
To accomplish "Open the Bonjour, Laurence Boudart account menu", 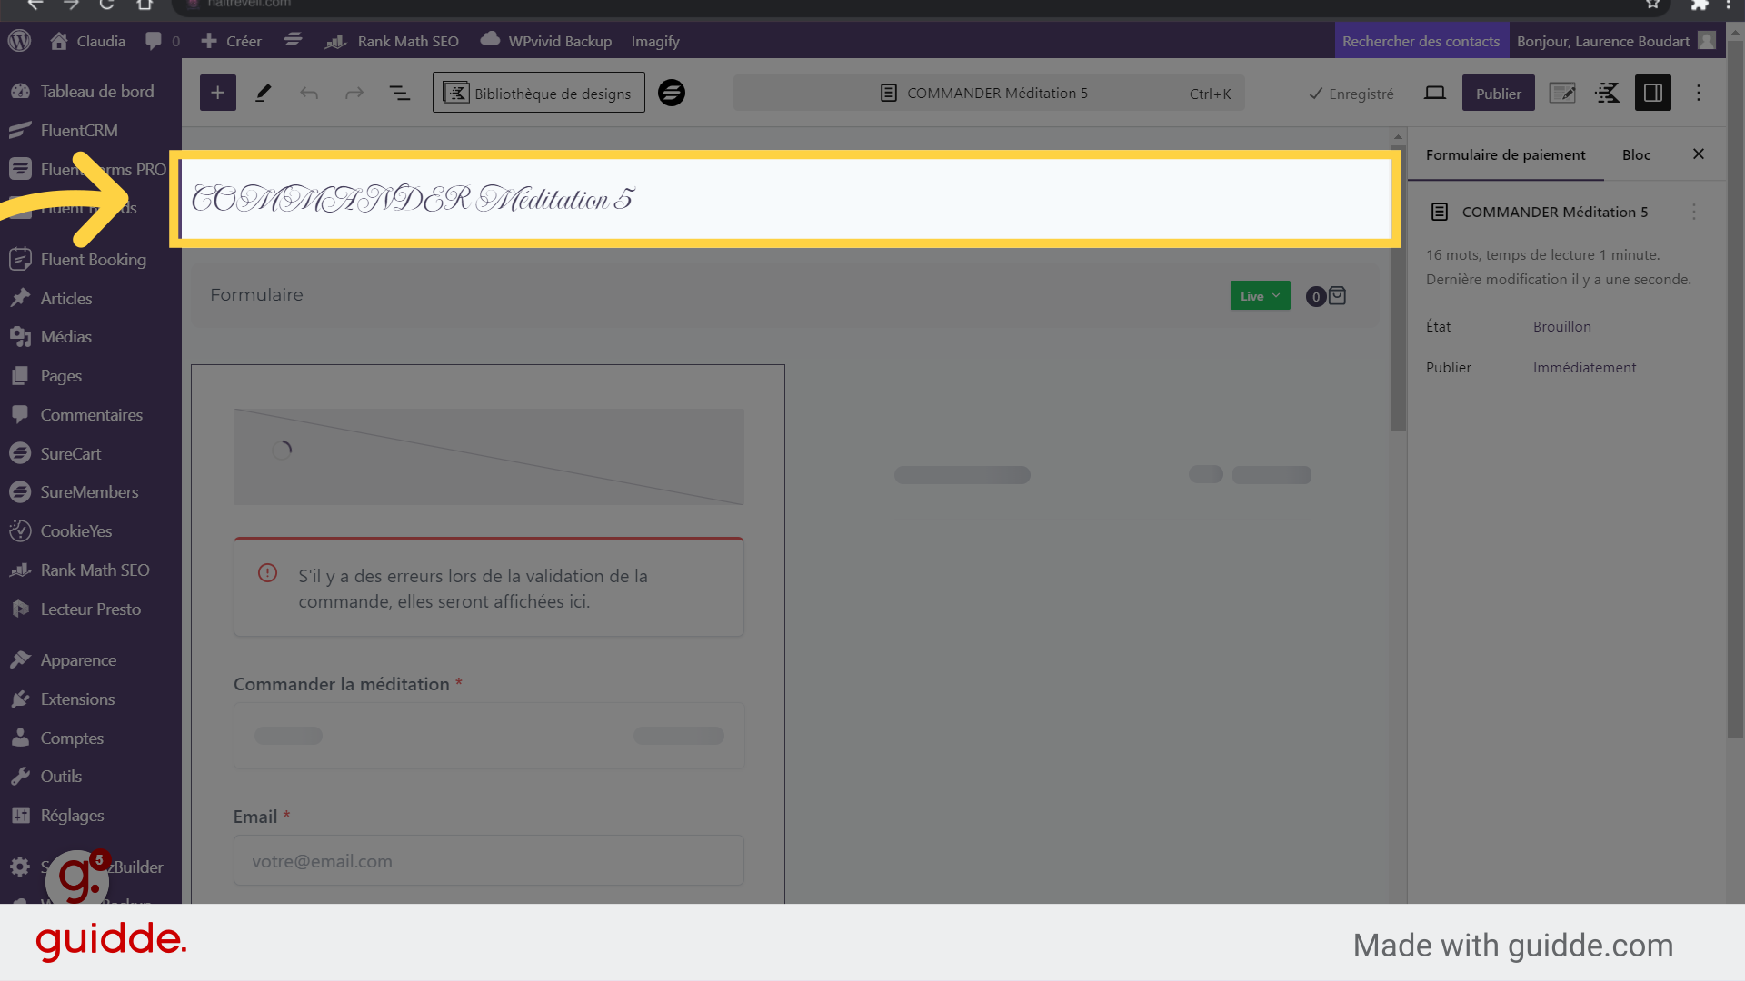I will tap(1615, 41).
